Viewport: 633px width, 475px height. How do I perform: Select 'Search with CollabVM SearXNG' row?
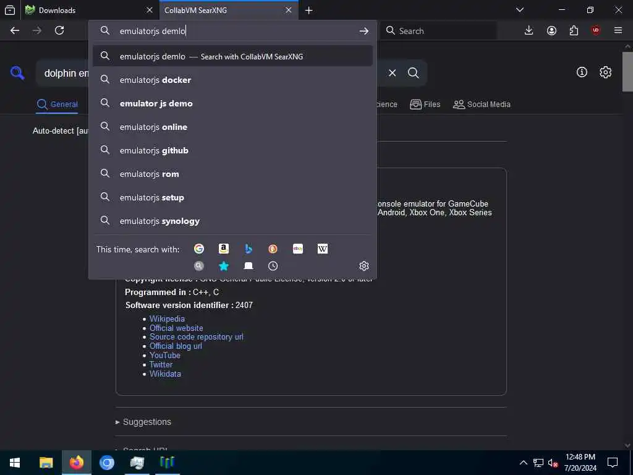pyautogui.click(x=232, y=56)
